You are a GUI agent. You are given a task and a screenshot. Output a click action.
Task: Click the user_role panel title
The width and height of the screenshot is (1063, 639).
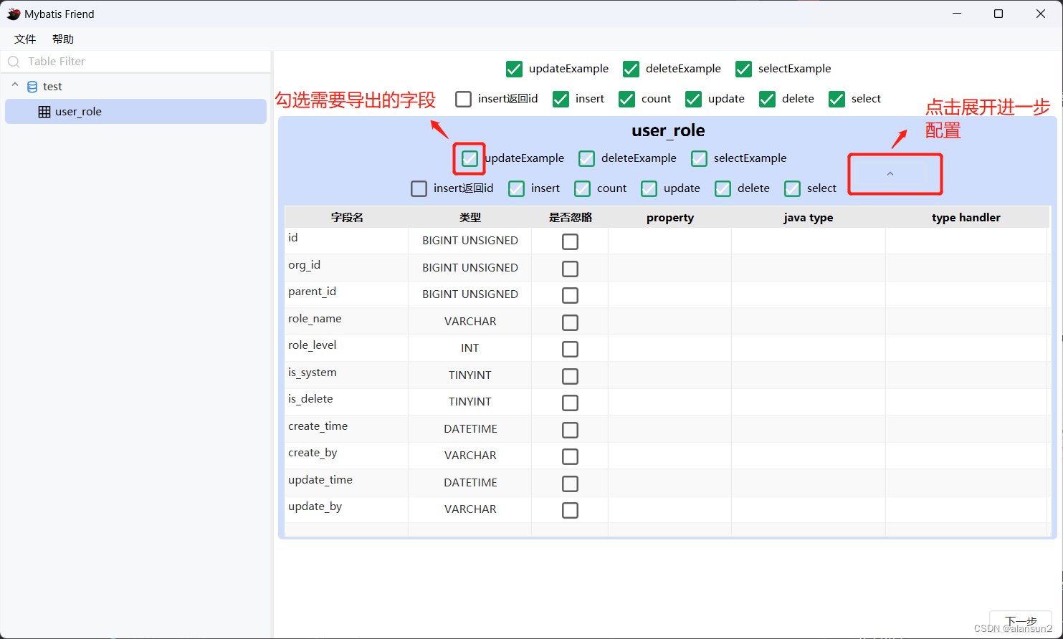pyautogui.click(x=668, y=130)
